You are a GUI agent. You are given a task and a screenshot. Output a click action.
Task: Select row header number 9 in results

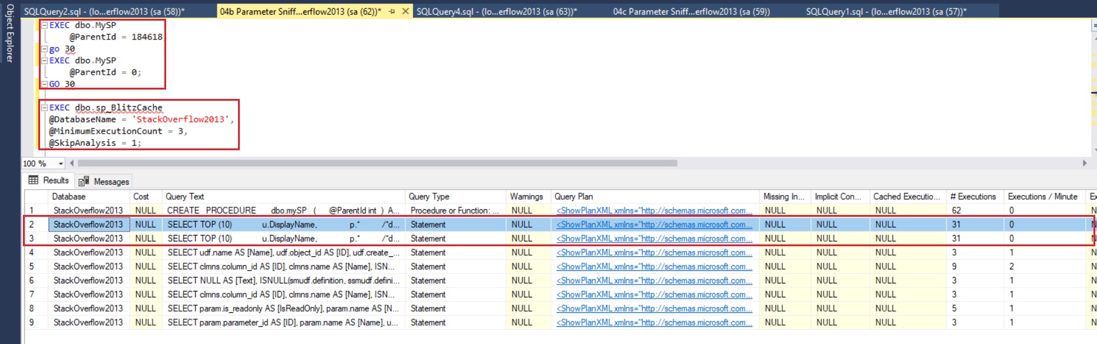[x=36, y=323]
